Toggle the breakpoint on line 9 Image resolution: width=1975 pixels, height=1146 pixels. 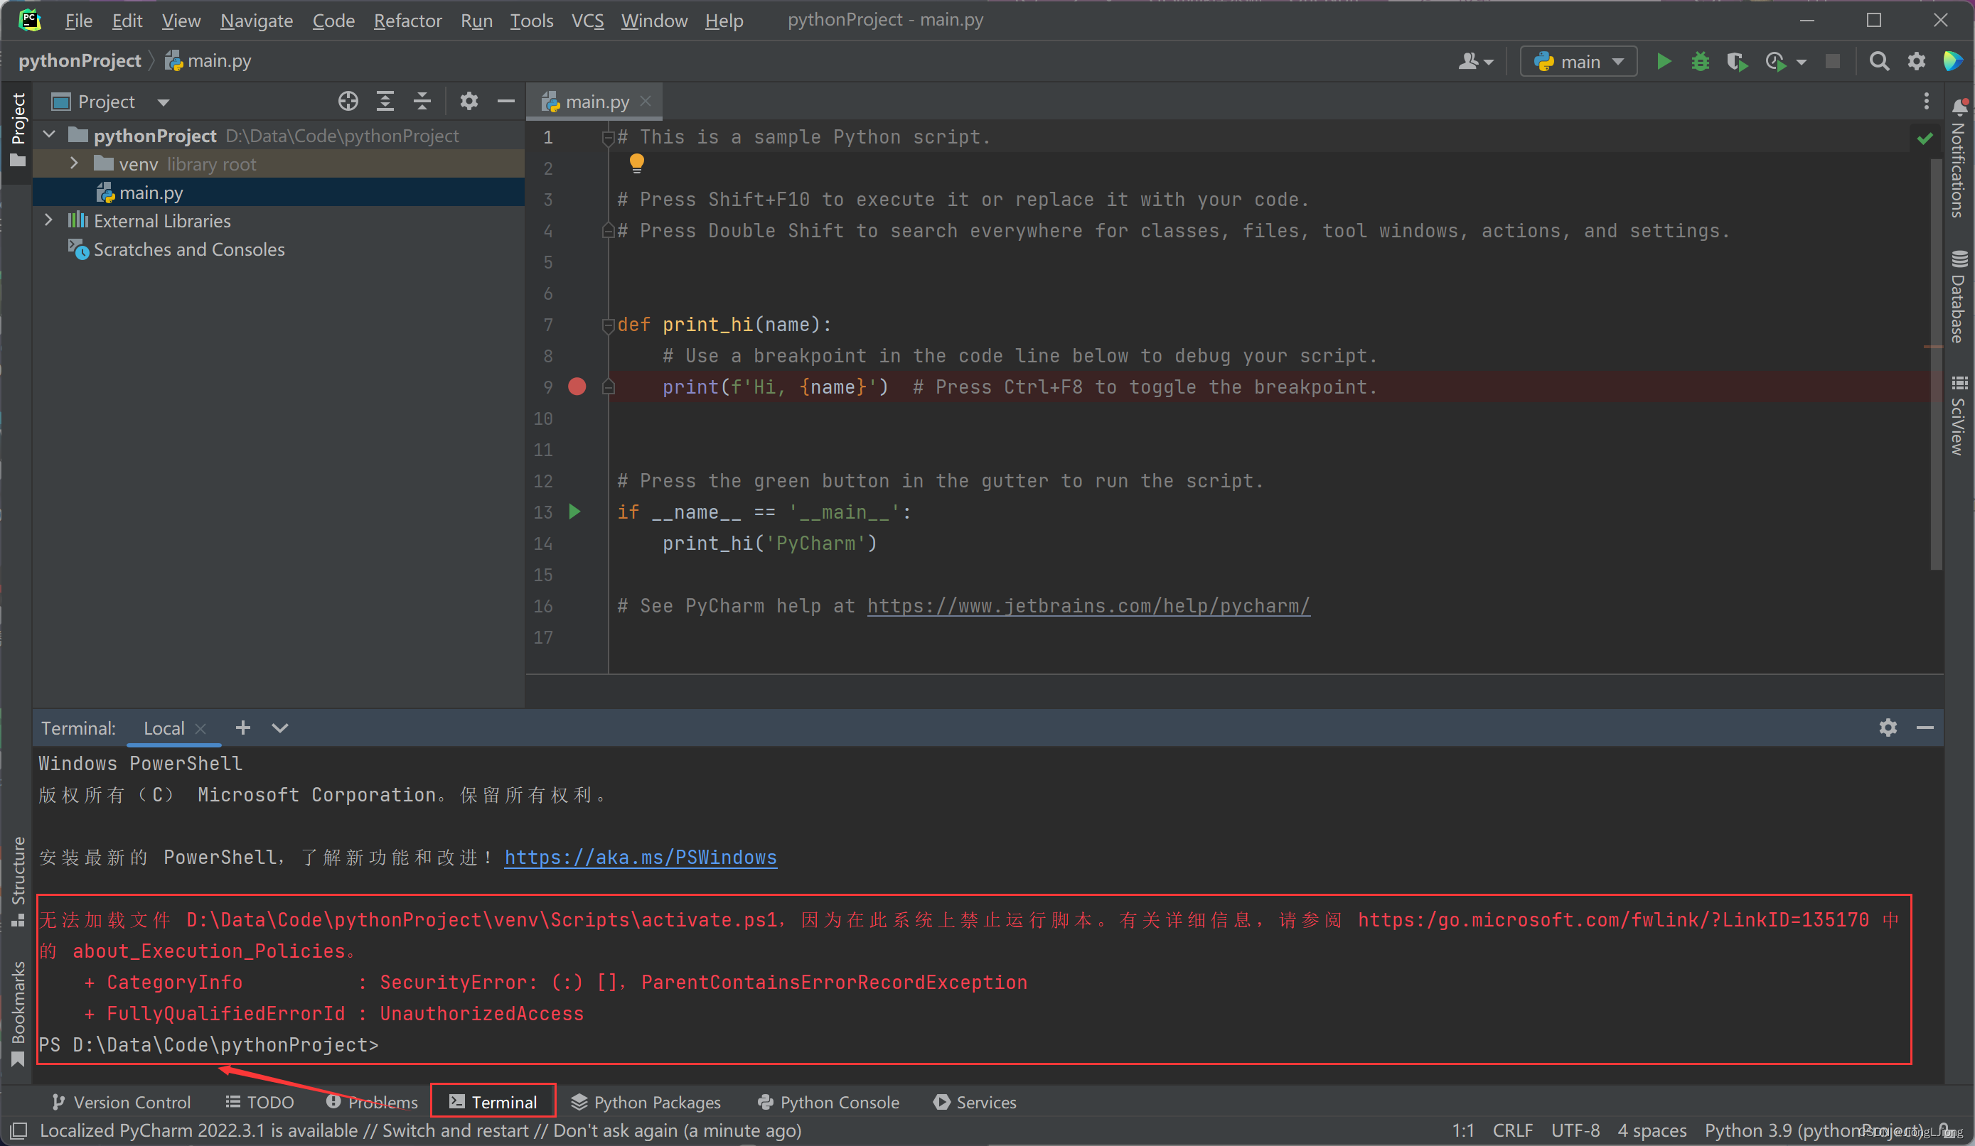(577, 386)
